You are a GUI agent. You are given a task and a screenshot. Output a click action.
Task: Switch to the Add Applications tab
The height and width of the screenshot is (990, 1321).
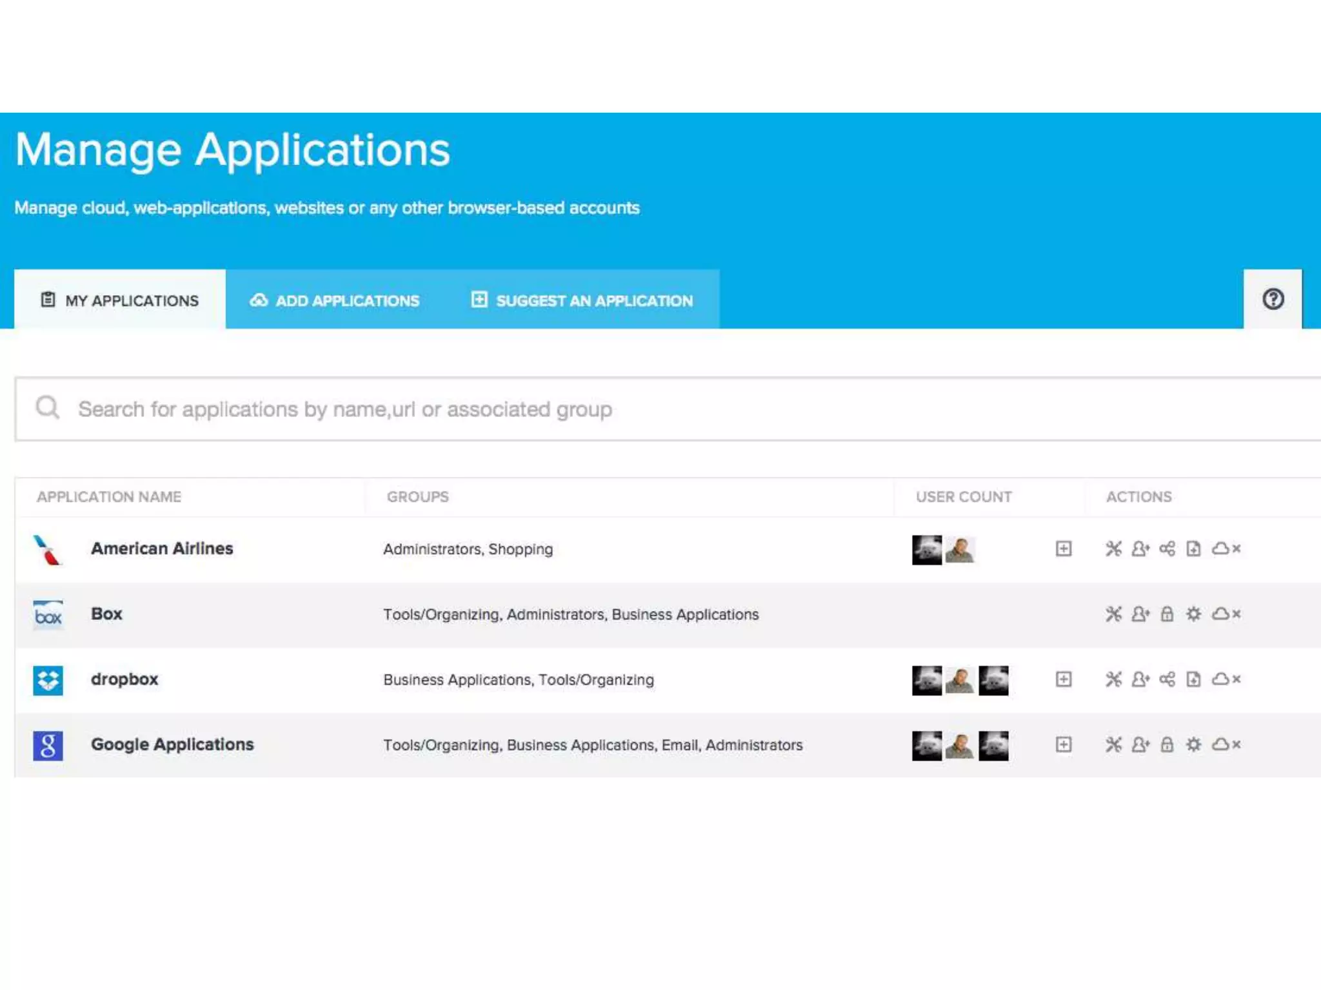tap(335, 300)
